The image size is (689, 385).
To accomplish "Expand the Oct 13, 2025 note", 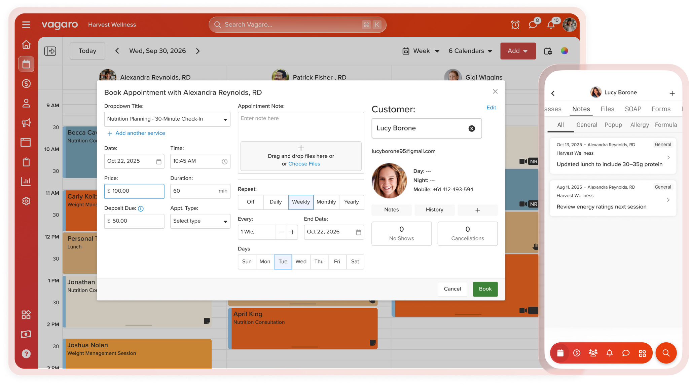I will [613, 156].
